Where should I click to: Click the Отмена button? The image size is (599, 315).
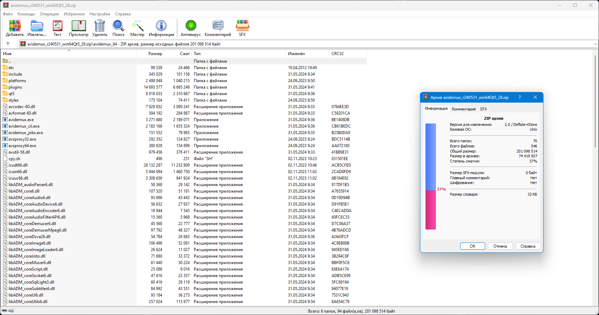pyautogui.click(x=500, y=246)
